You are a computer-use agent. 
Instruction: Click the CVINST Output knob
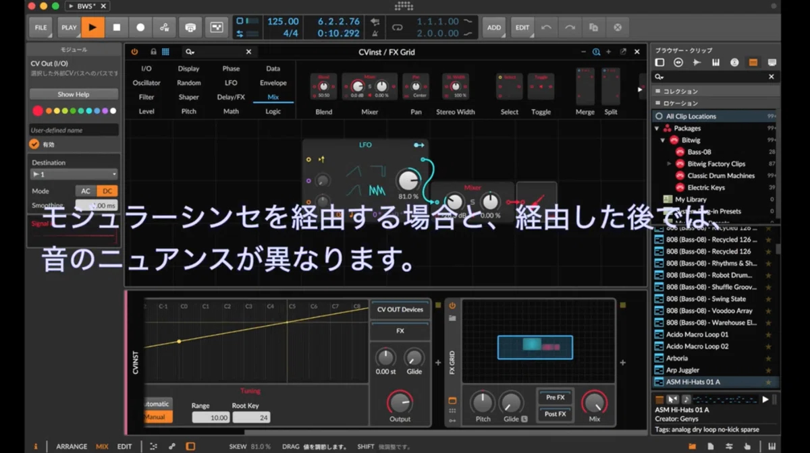click(x=400, y=403)
